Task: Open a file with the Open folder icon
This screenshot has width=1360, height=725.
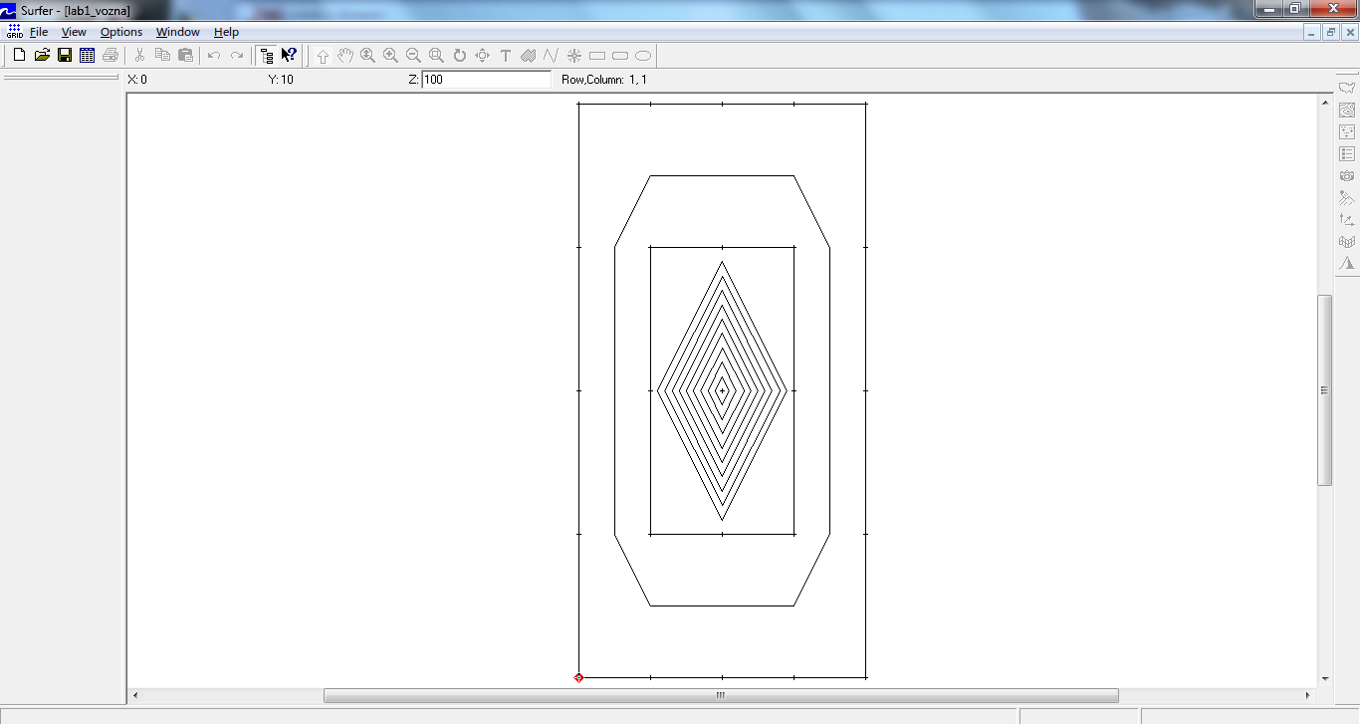Action: [x=42, y=56]
